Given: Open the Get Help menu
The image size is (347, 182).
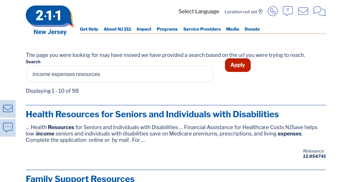Looking at the screenshot, I should (x=89, y=29).
